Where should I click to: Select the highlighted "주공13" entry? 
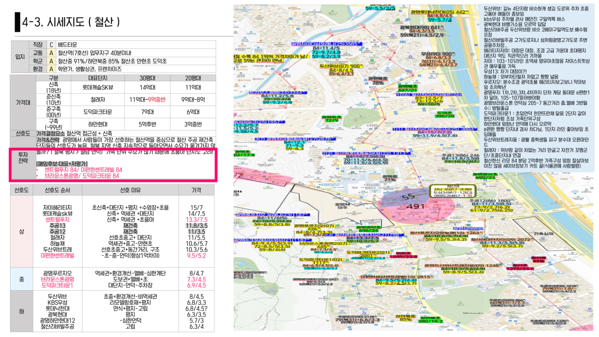[58, 226]
